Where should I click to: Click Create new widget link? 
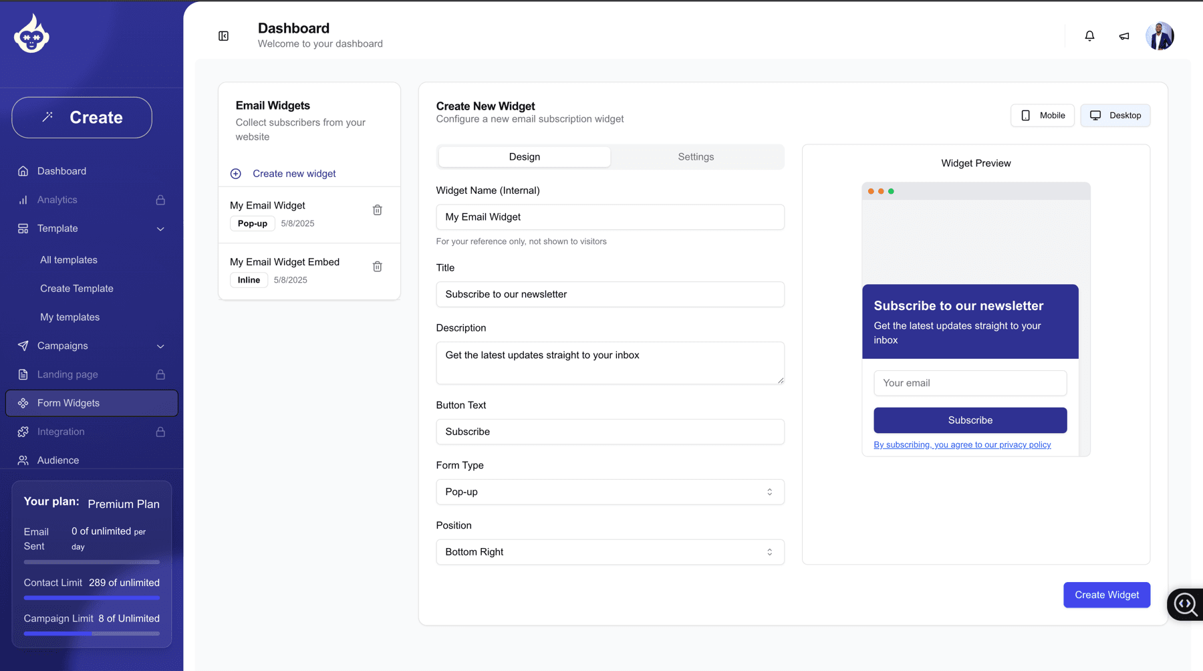pos(294,174)
